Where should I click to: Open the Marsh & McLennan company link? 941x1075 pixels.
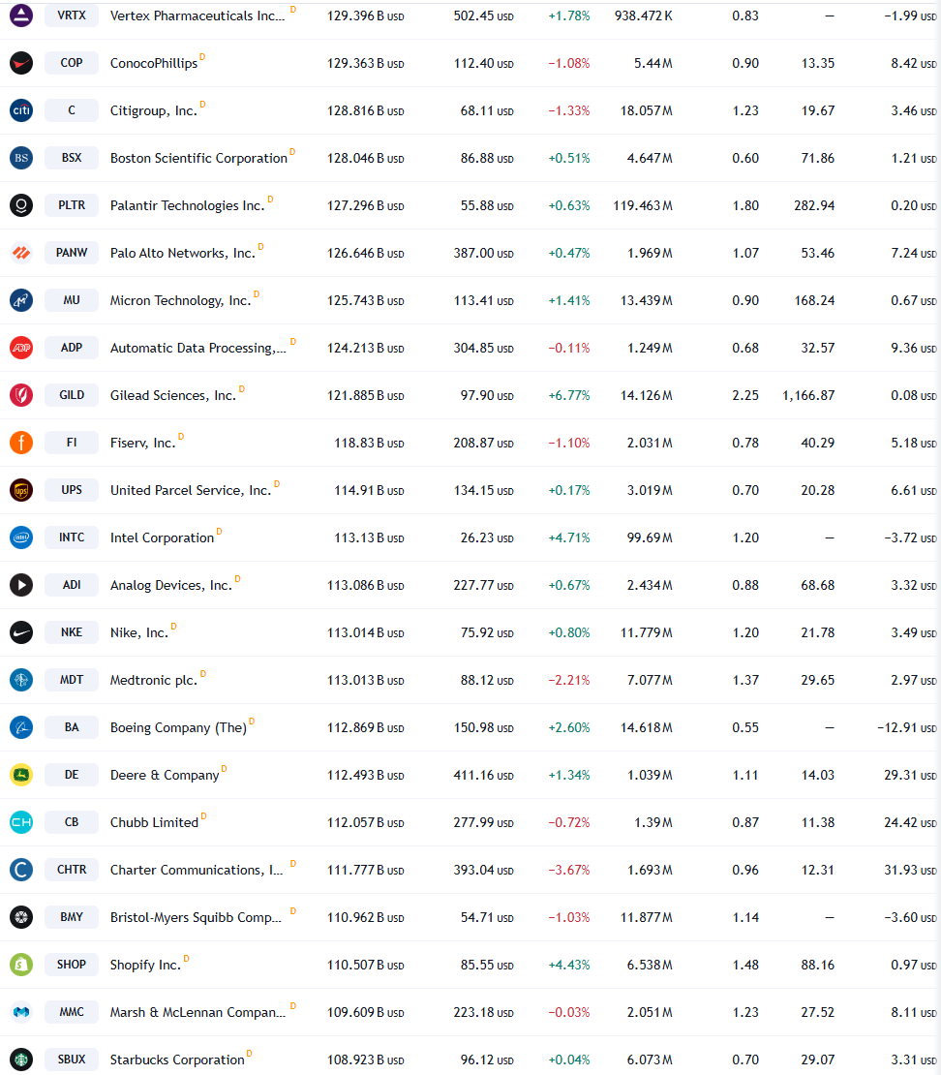tap(198, 1013)
